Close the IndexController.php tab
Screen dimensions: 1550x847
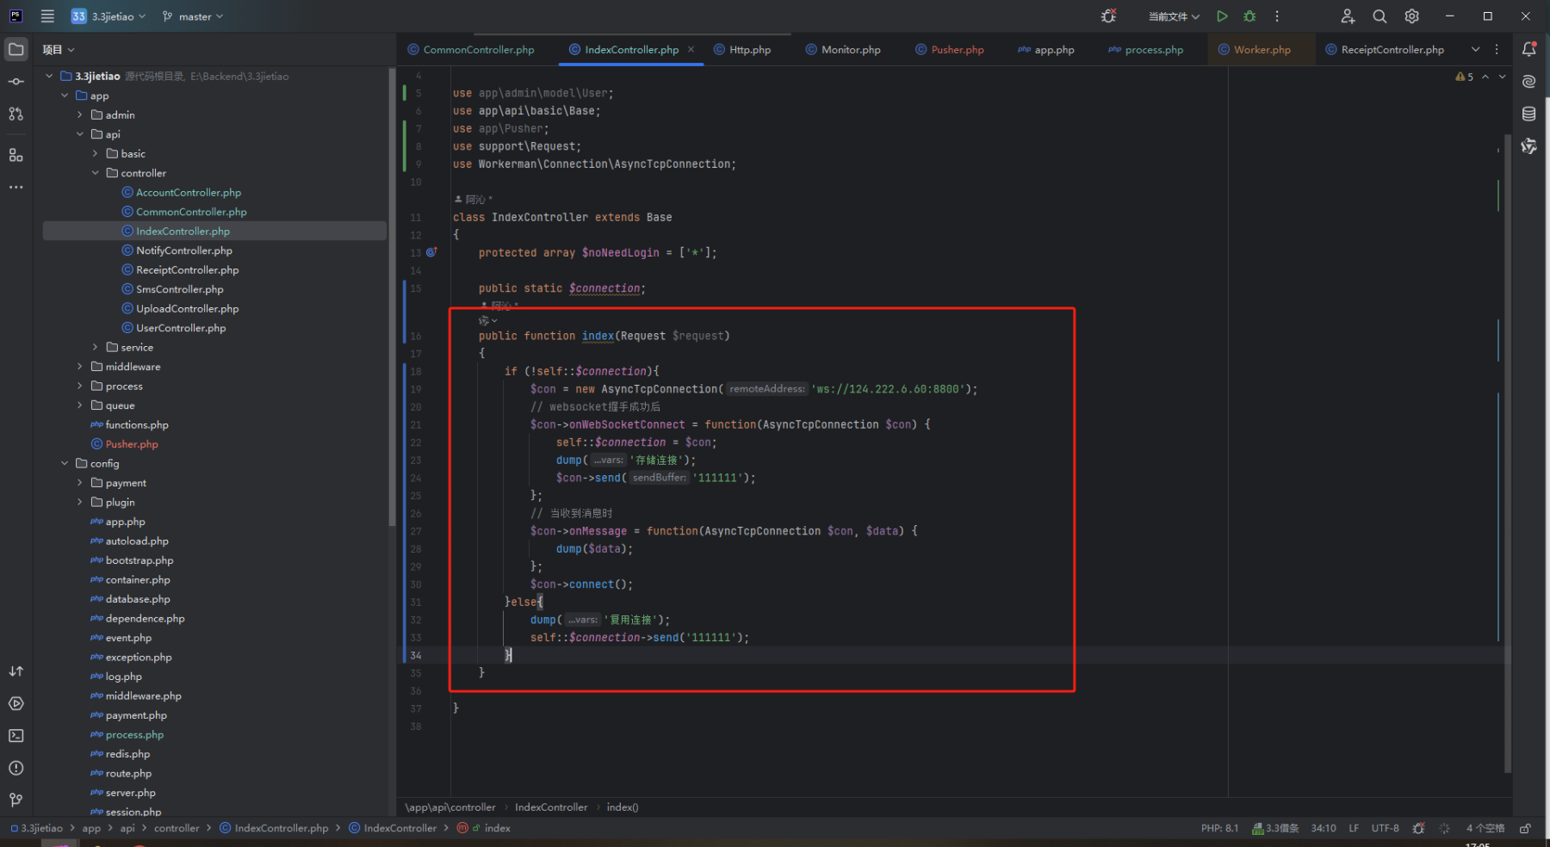tap(691, 49)
